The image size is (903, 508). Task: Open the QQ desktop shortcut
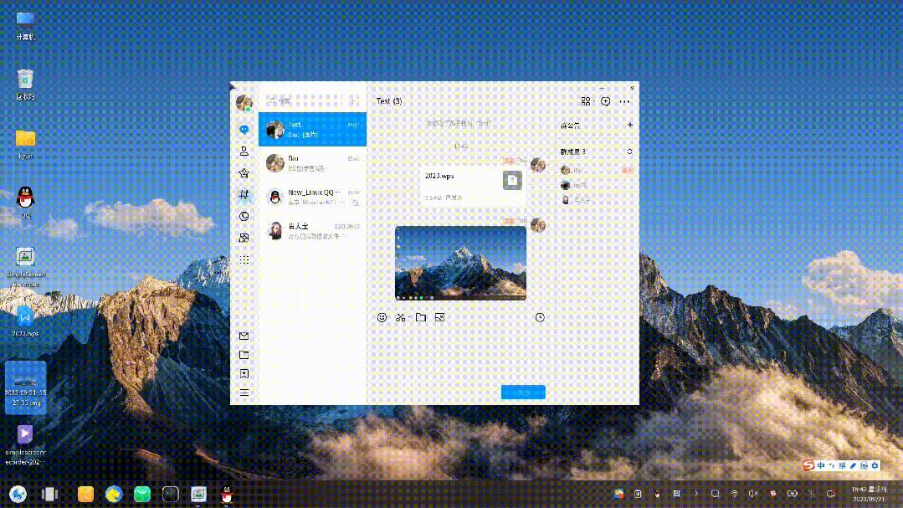25,203
